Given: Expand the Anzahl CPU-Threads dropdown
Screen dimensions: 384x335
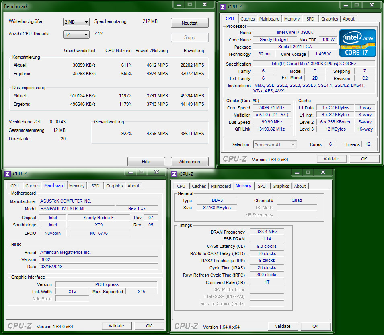Looking at the screenshot, I should (76, 35).
